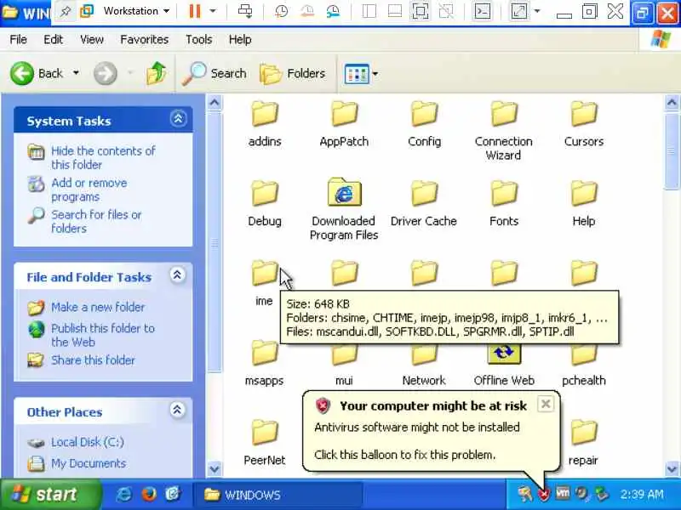Viewport: 681px width, 510px height.
Task: Click Search for files or folders
Action: [x=96, y=221]
